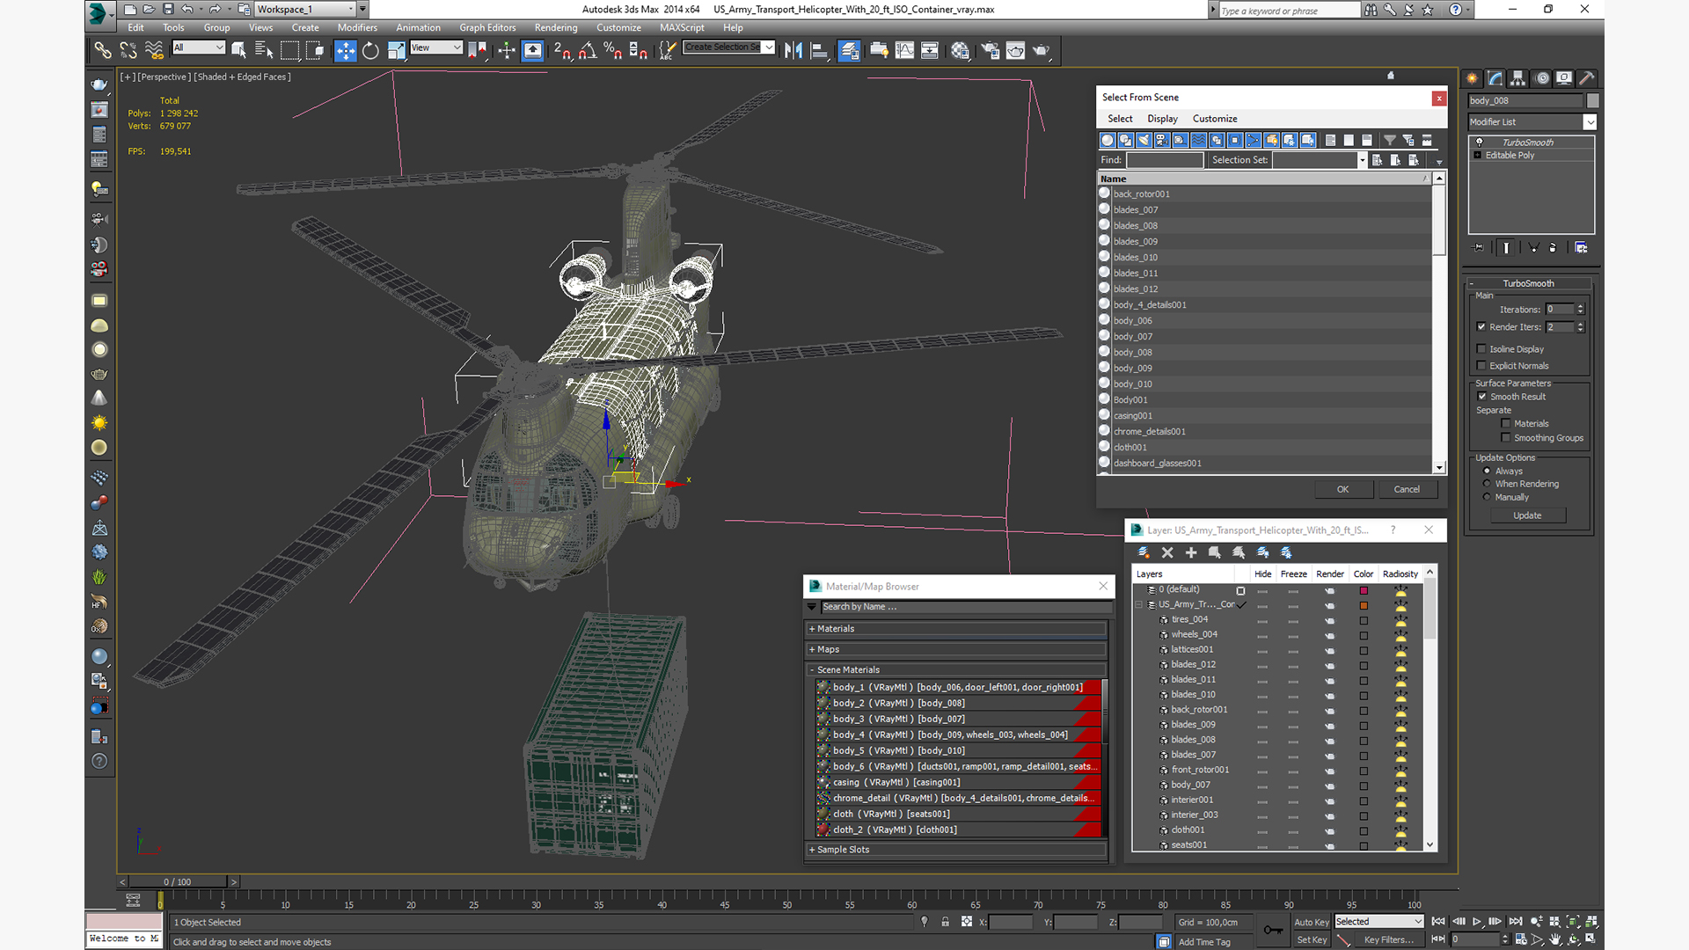
Task: Click the default layer color swatch
Action: [x=1364, y=590]
